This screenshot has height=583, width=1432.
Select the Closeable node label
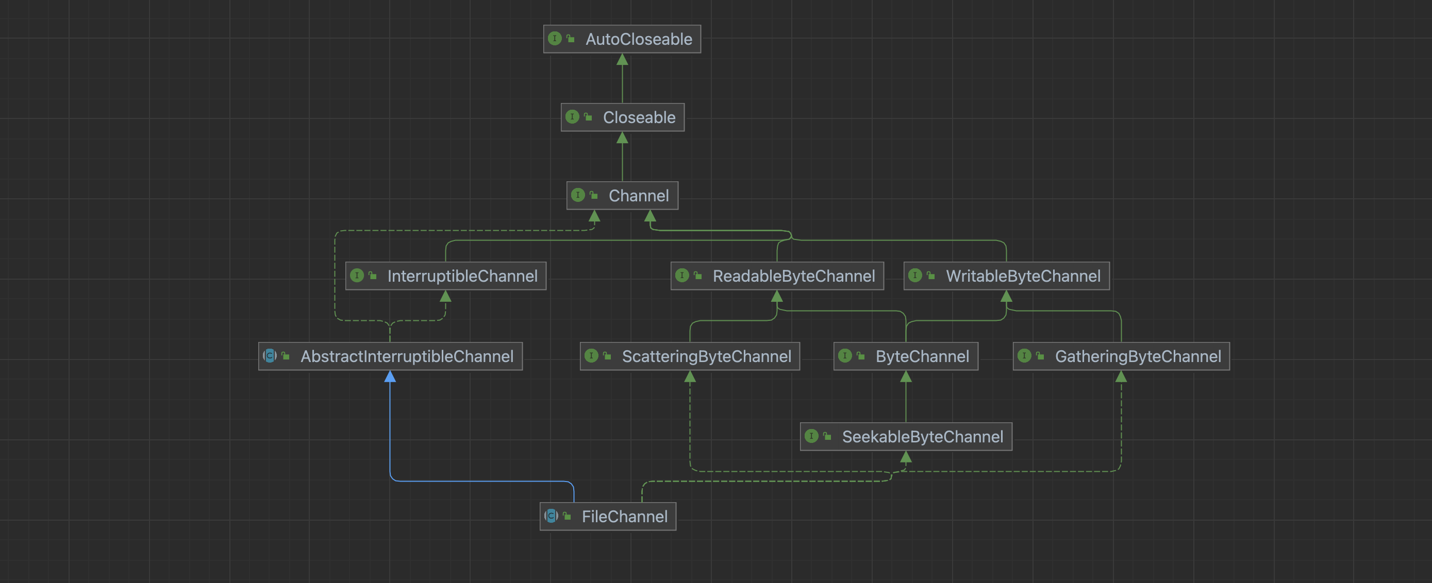(639, 117)
